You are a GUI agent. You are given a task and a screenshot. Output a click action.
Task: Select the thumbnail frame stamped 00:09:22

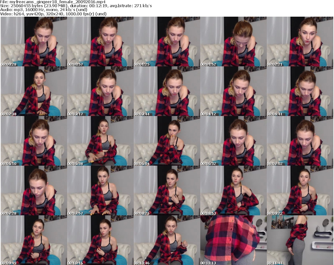click(300, 191)
